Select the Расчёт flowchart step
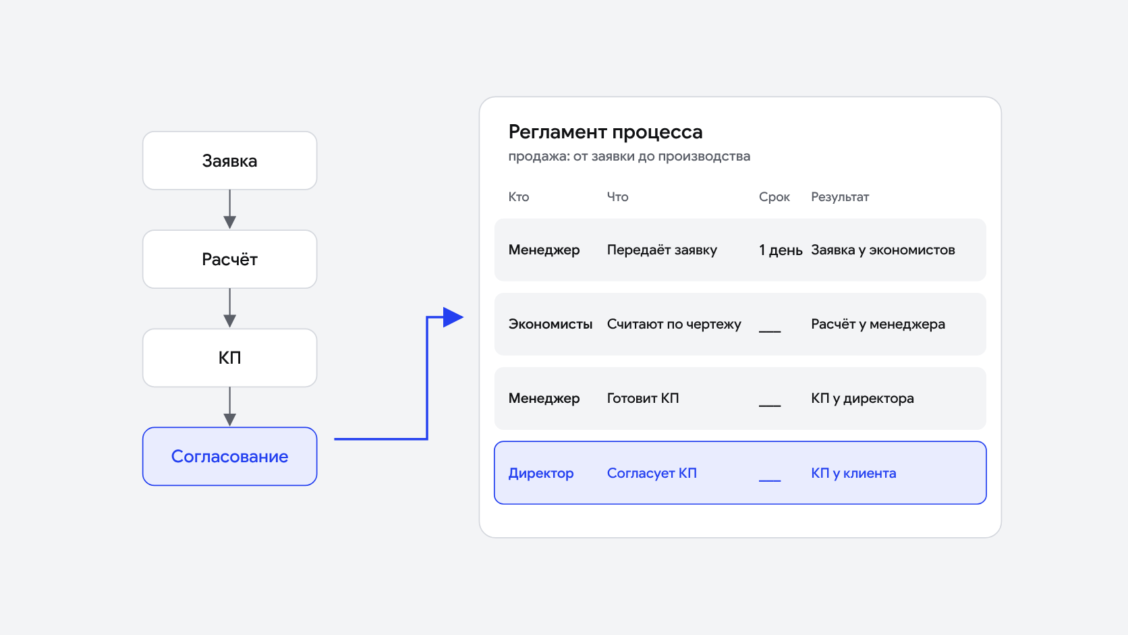Screen dimensions: 1128x635 point(229,259)
